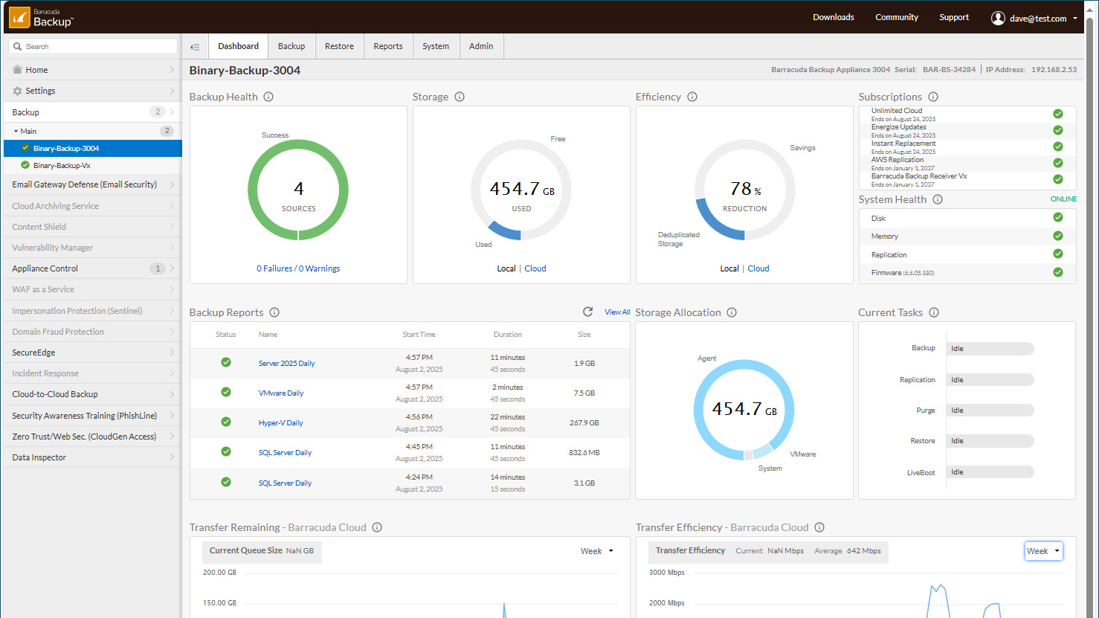
Task: Switch to the Backup tab
Action: tap(291, 46)
